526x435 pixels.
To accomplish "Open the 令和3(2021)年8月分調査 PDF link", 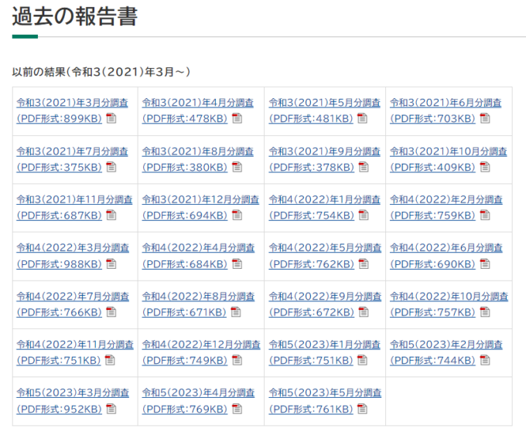I will [x=197, y=159].
